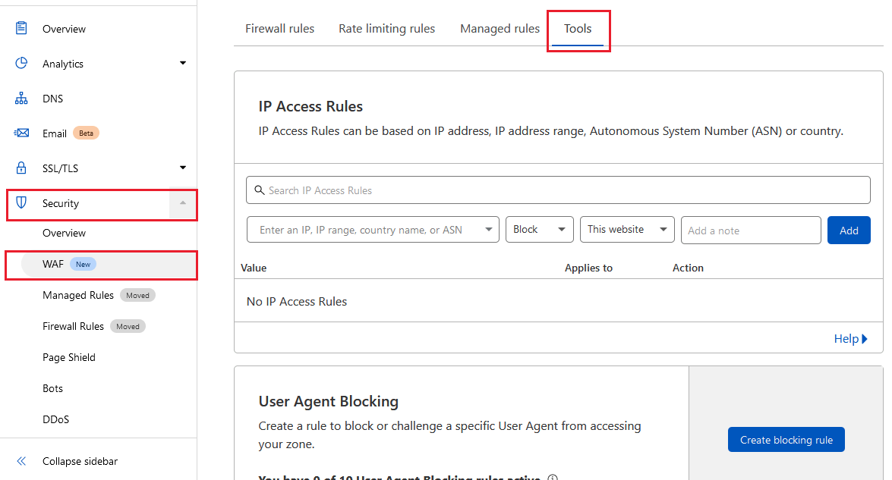892x480 pixels.
Task: Select the DNS hierarchy icon
Action: pos(21,98)
